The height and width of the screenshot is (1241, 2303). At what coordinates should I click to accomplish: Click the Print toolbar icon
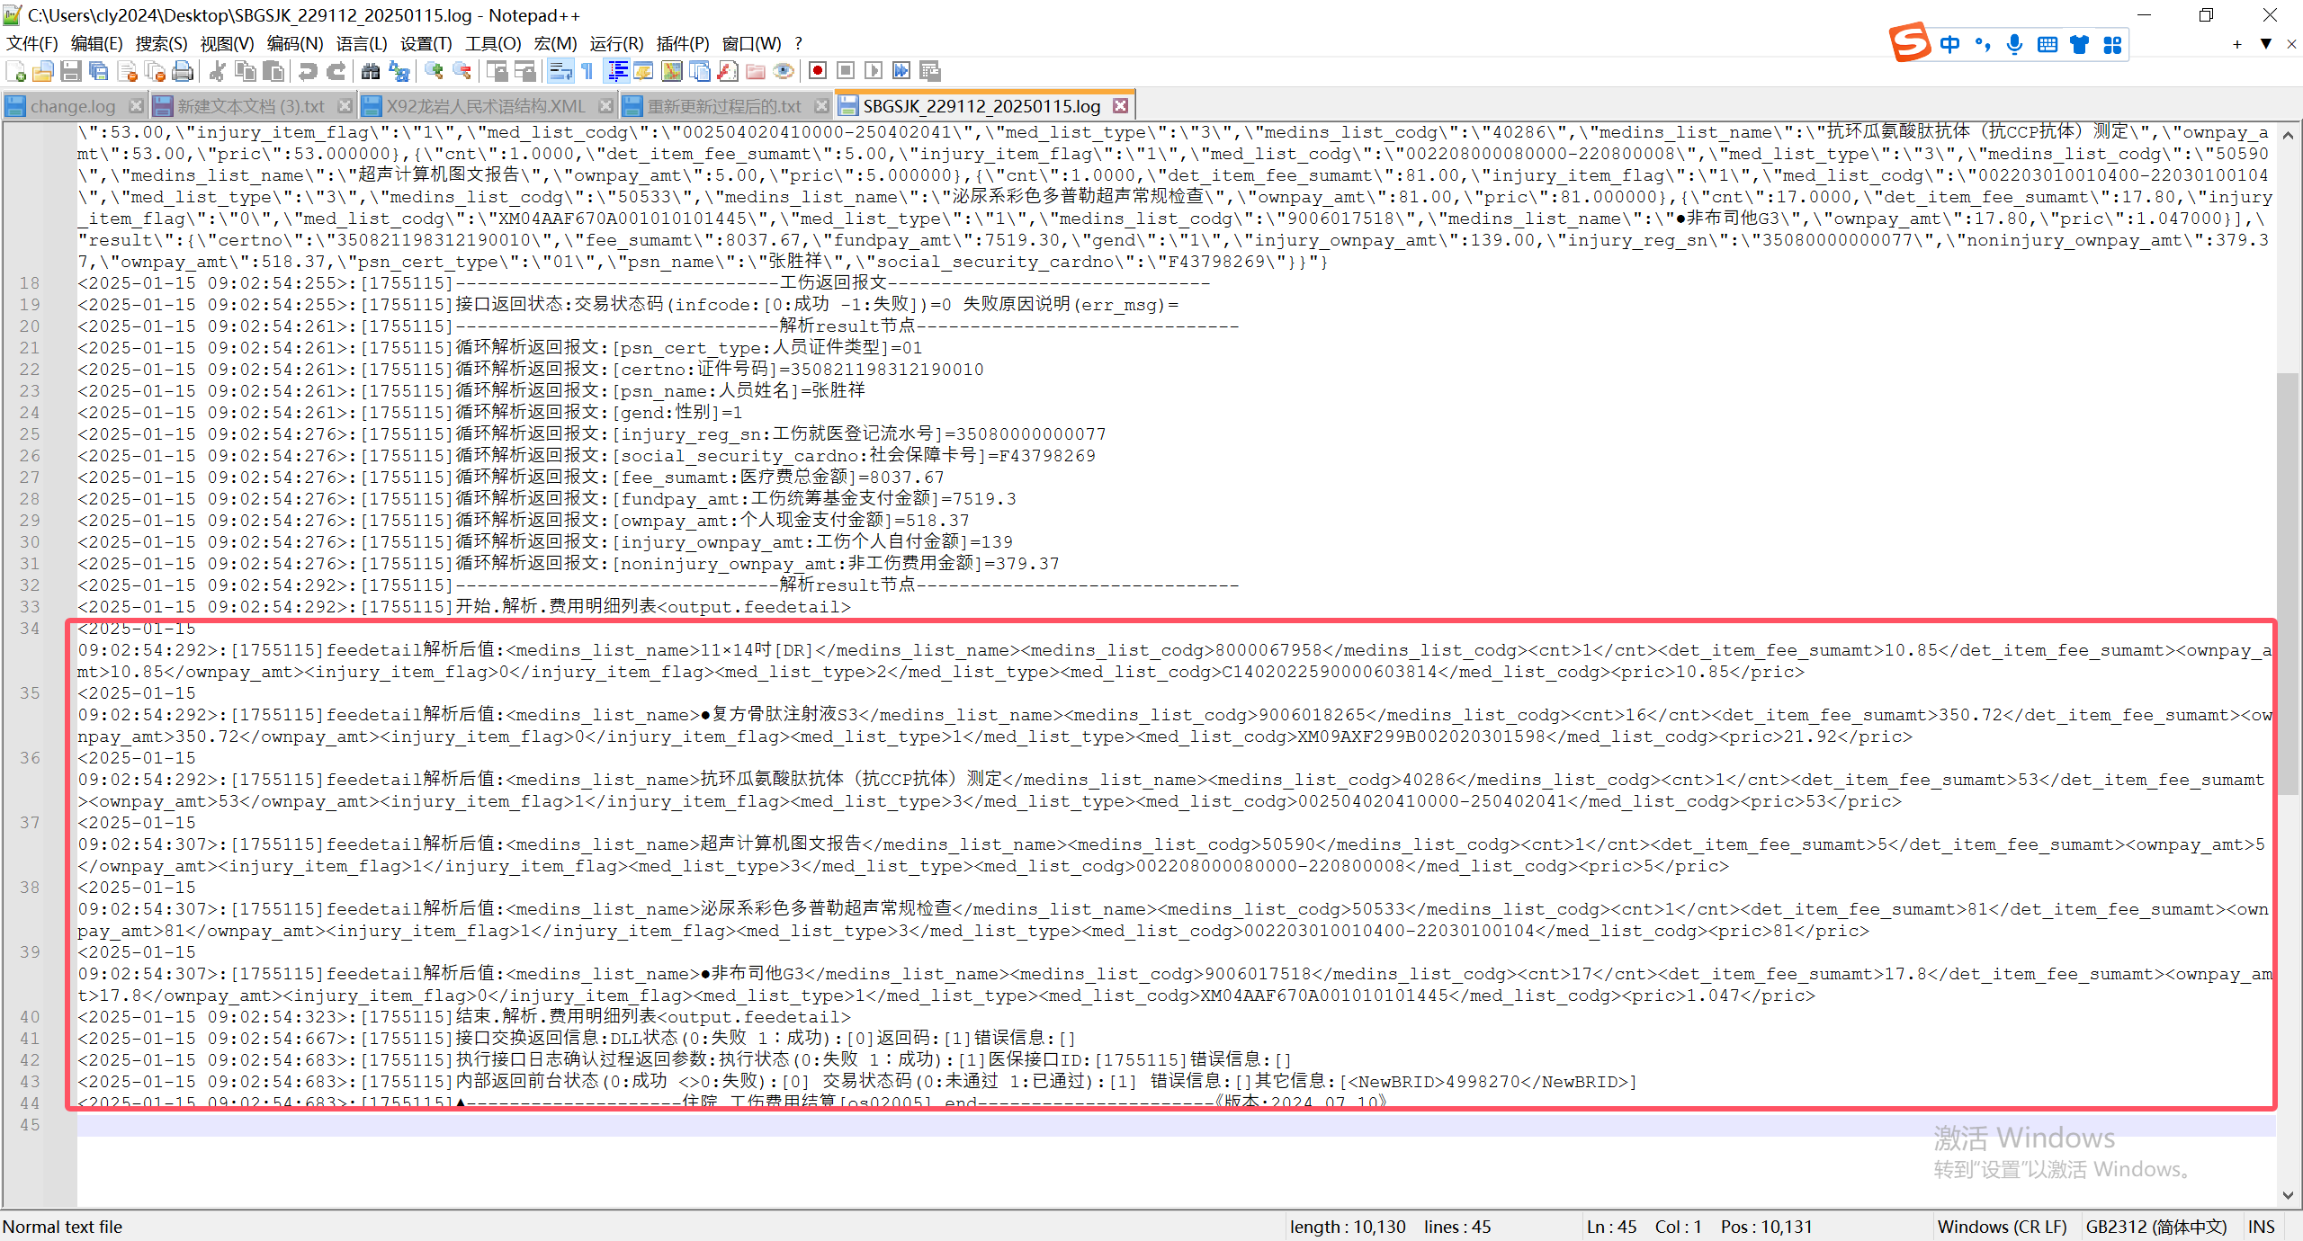click(183, 71)
